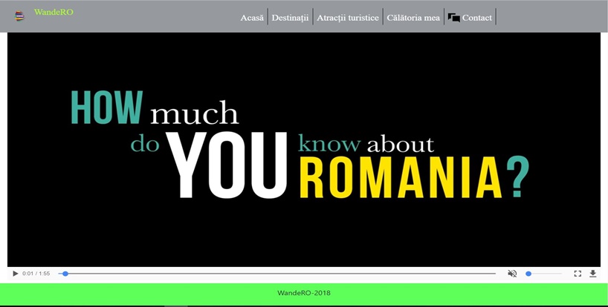608x307 pixels.
Task: Click the 0:01 / 1:55 time display
Action: 36,274
